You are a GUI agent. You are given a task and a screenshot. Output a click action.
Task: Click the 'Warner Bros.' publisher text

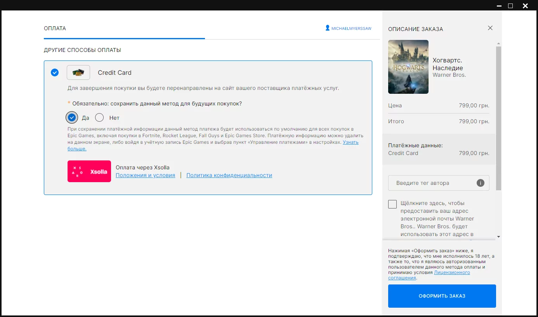(449, 75)
